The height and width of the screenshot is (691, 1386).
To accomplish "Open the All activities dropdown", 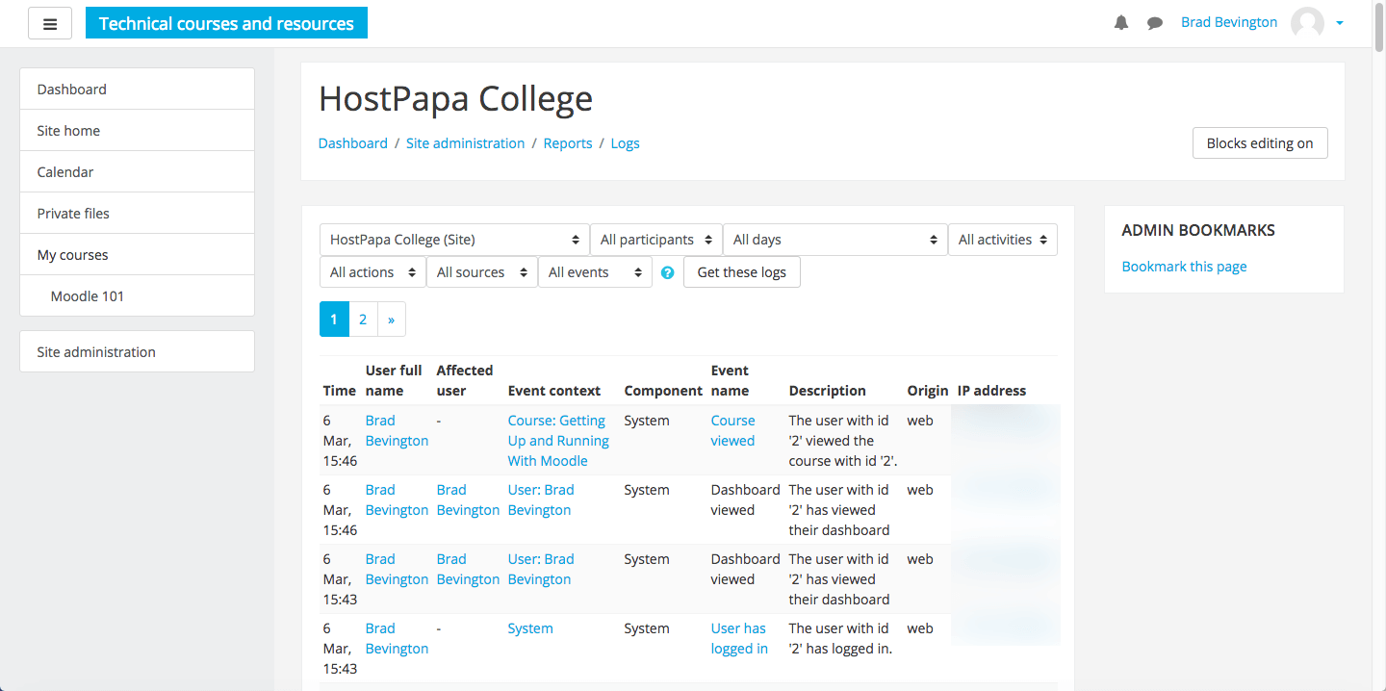I will [1003, 240].
